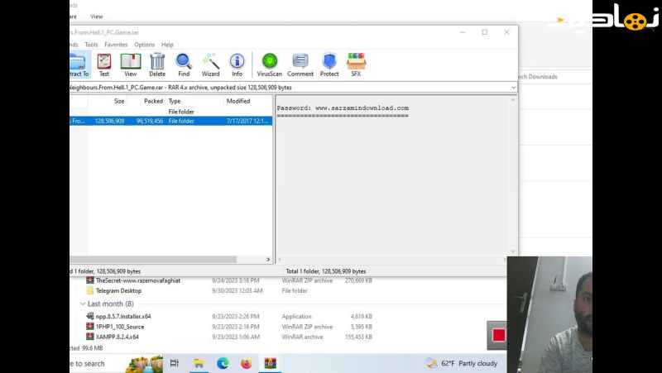Click the red stop recording button
This screenshot has width=662, height=373.
[499, 336]
